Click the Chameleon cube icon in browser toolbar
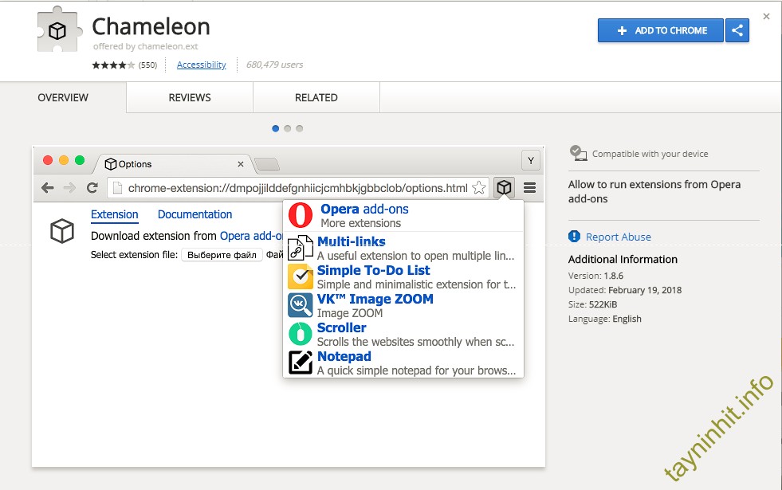The height and width of the screenshot is (490, 782). click(x=504, y=188)
